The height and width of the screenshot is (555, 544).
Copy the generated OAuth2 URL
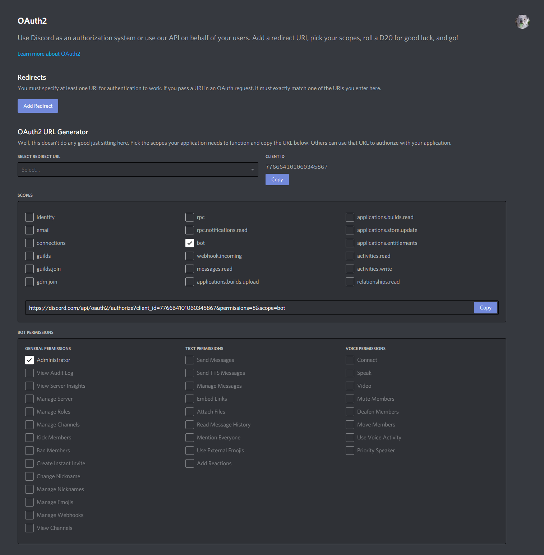click(x=485, y=308)
